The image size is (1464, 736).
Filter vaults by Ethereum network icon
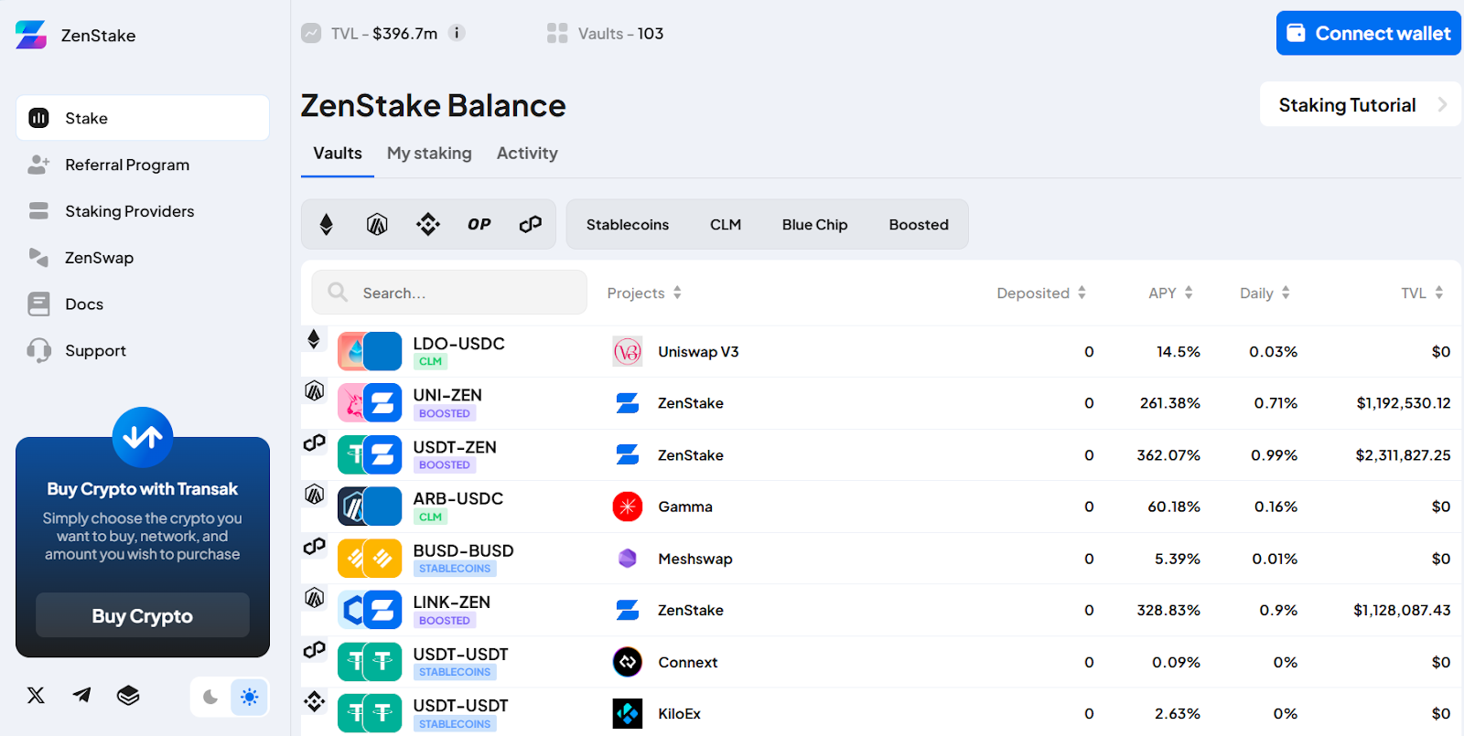[326, 224]
